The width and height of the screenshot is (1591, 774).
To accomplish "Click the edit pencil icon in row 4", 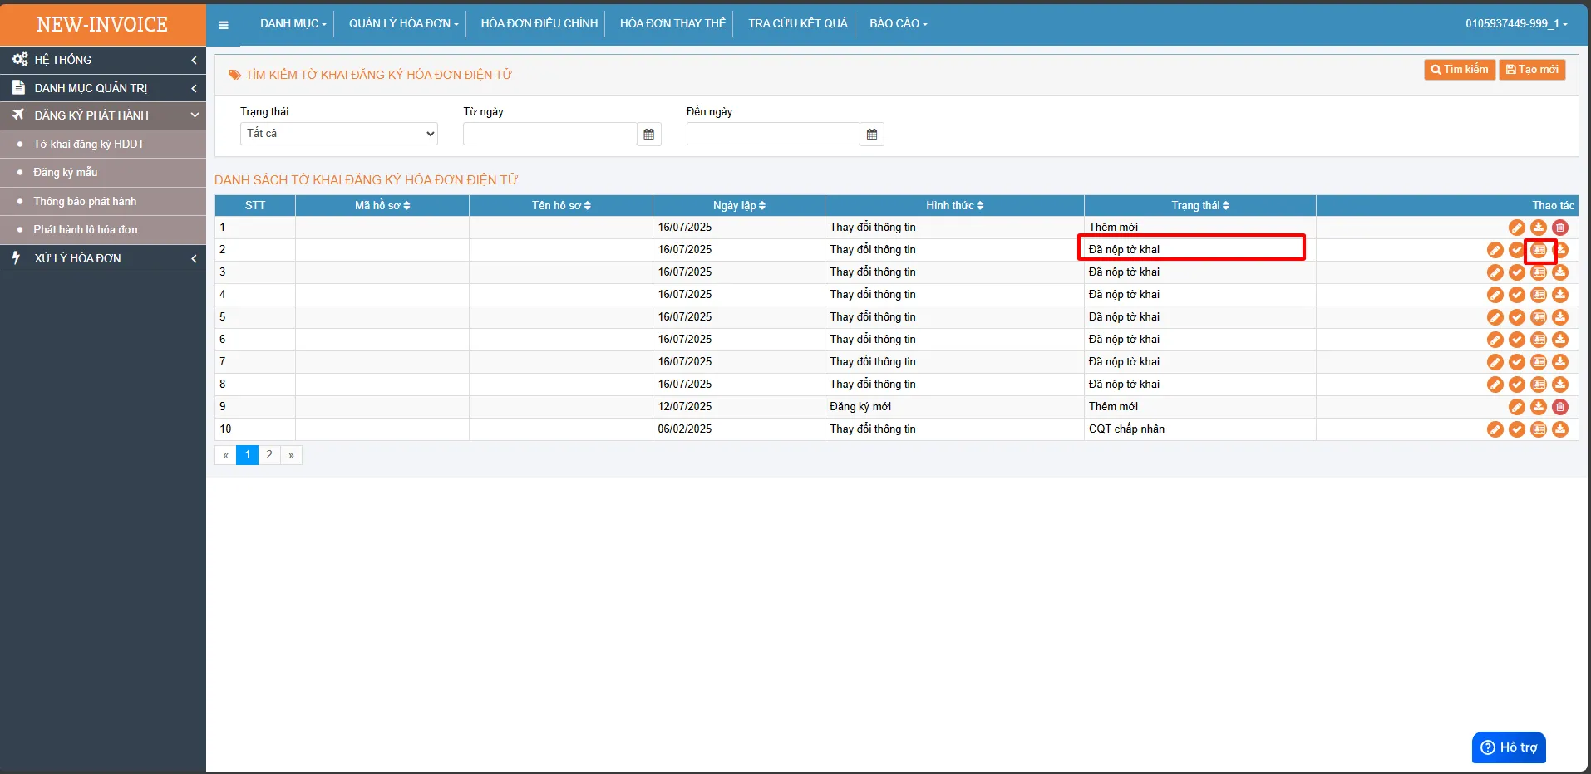I will point(1495,295).
